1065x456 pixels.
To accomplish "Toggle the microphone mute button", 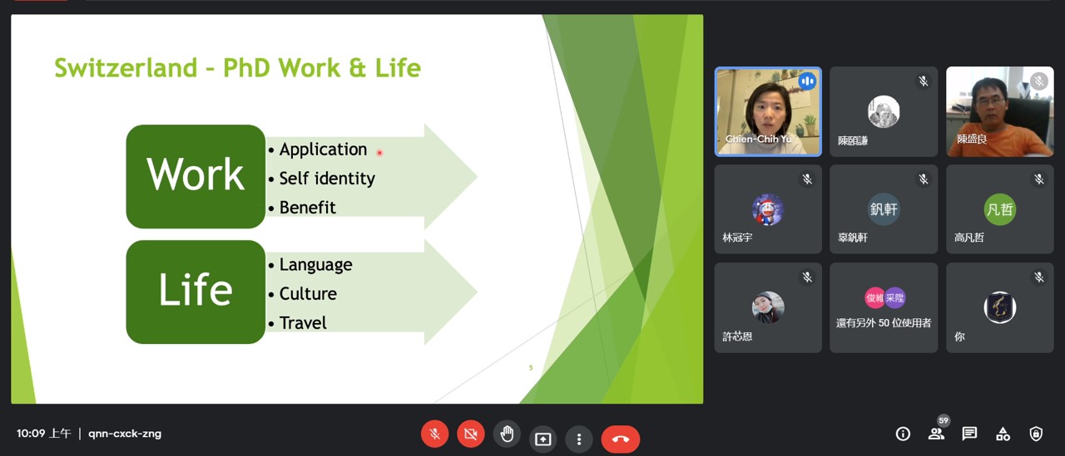I will (434, 434).
